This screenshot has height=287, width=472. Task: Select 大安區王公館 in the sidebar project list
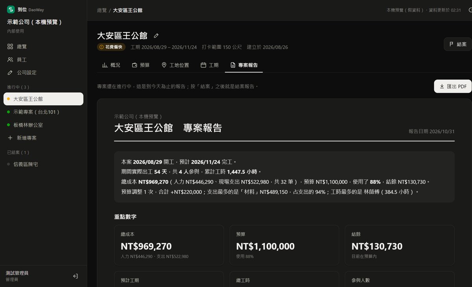tap(43, 99)
